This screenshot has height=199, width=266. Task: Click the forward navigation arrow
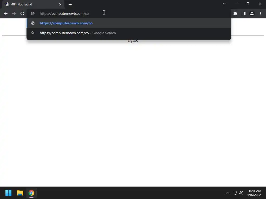14,13
